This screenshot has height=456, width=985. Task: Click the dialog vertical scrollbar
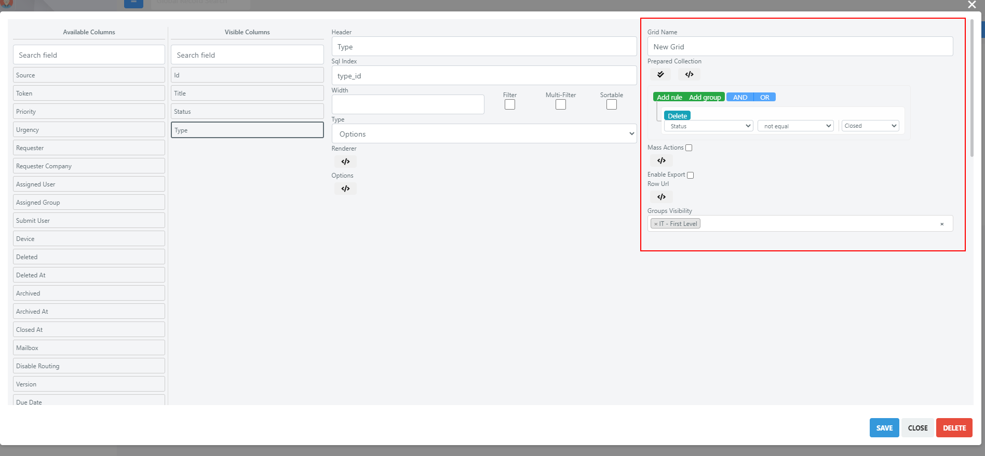[971, 88]
